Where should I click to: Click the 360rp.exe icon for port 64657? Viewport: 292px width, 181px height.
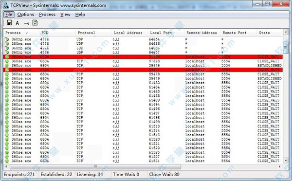[7, 53]
